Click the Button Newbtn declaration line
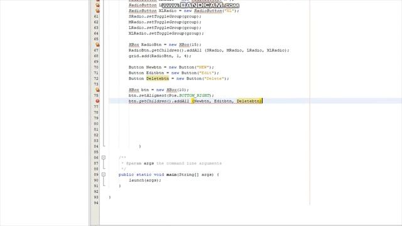The image size is (402, 226). pyautogui.click(x=171, y=67)
